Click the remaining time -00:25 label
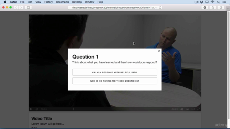 (174, 109)
